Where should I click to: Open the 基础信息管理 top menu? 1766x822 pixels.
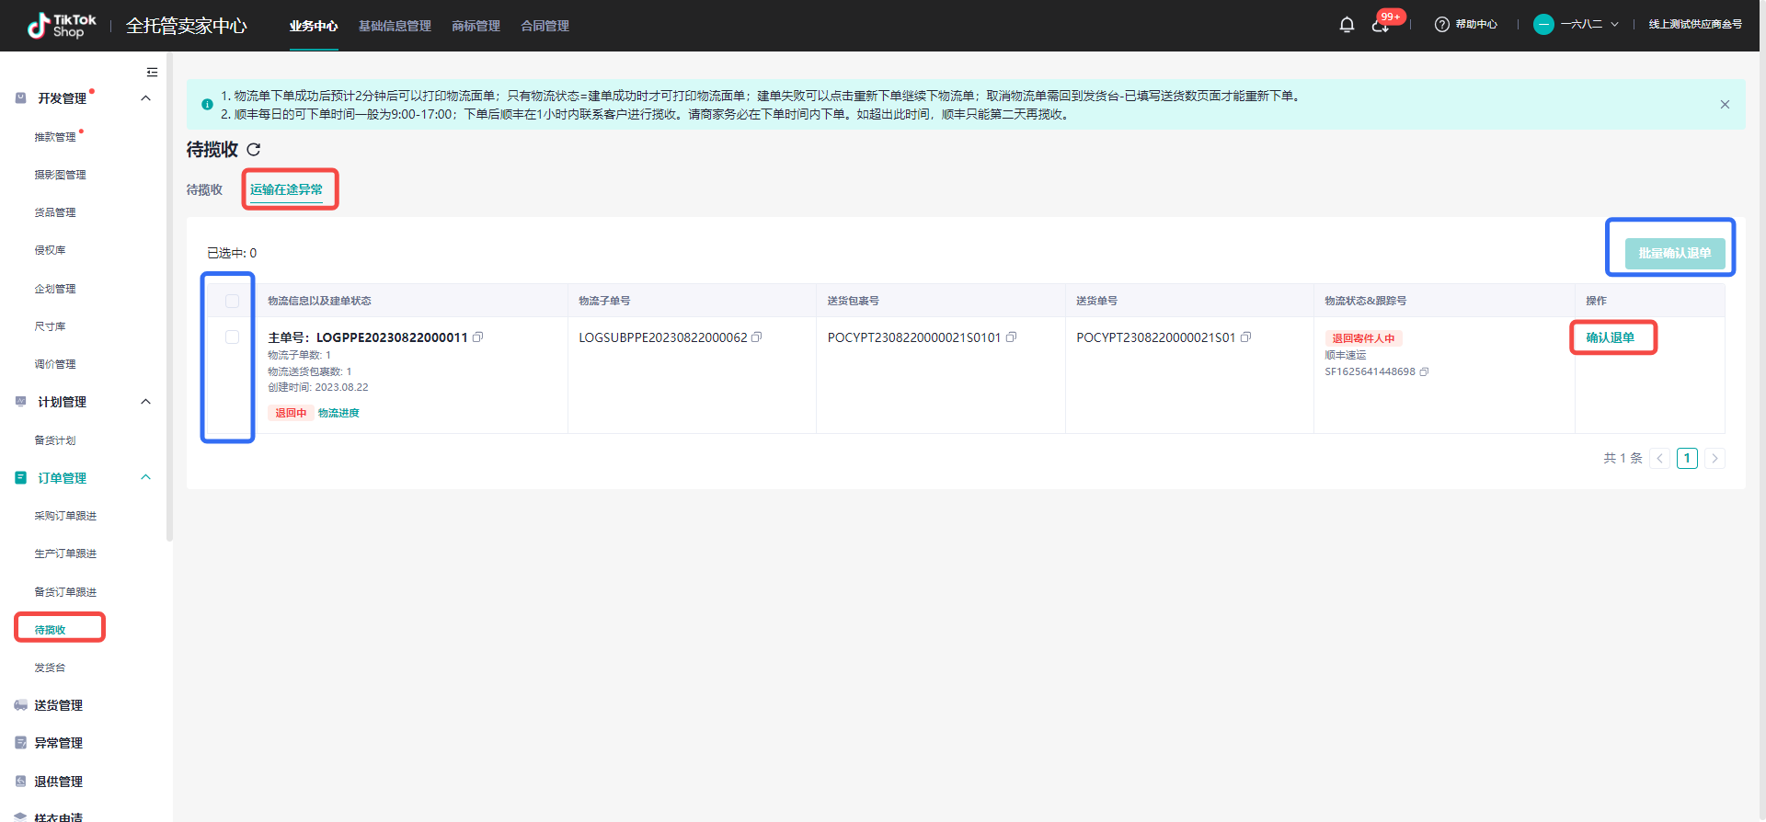395,26
